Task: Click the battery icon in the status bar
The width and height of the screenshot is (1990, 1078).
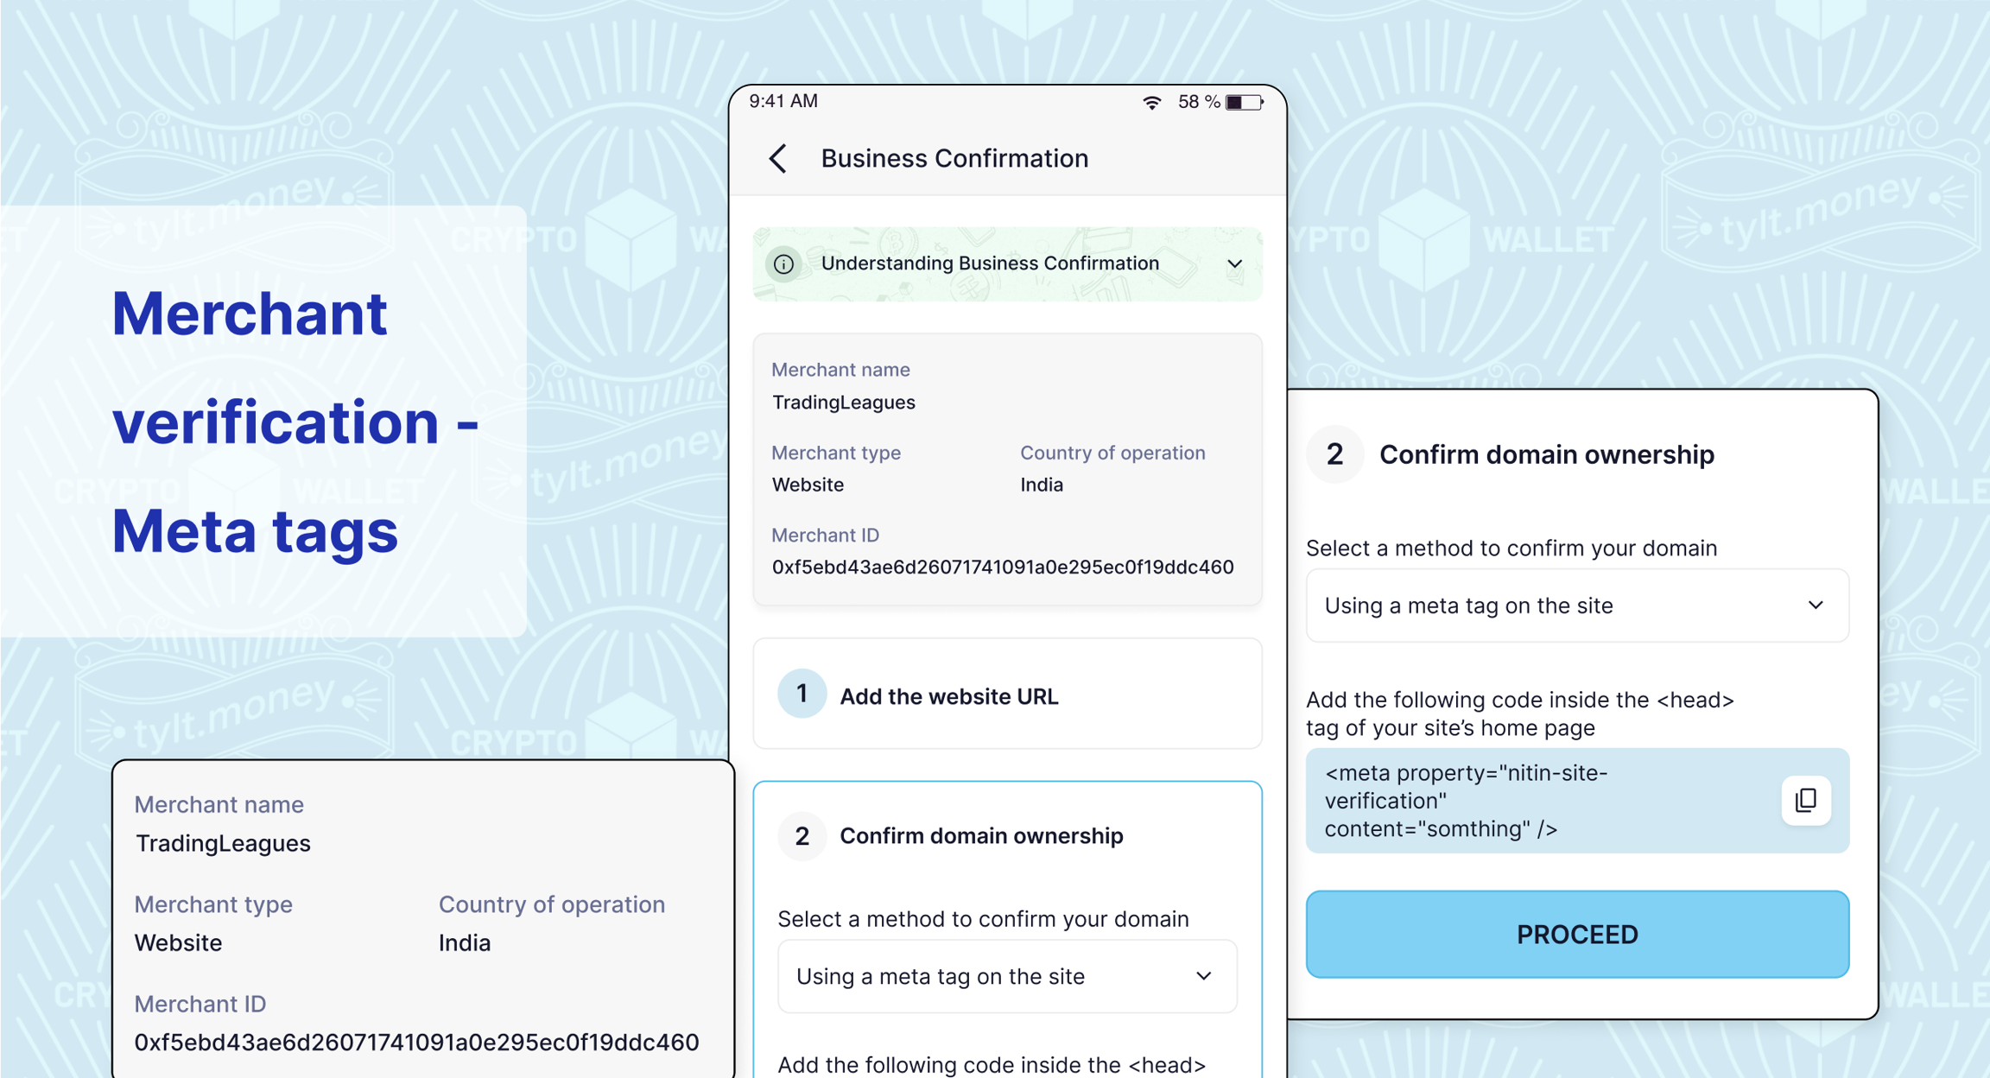Action: [x=1244, y=103]
